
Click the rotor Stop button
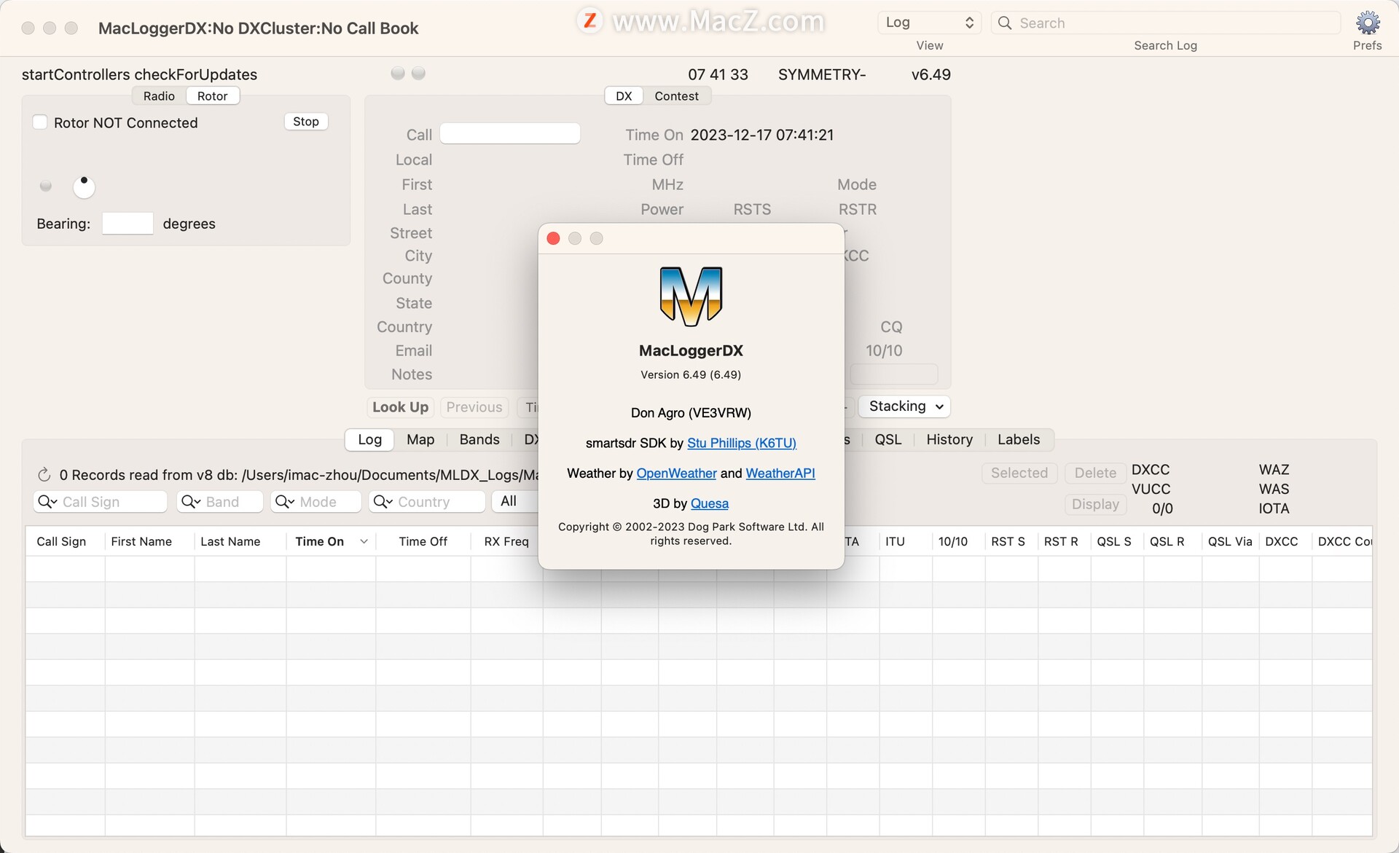[306, 122]
